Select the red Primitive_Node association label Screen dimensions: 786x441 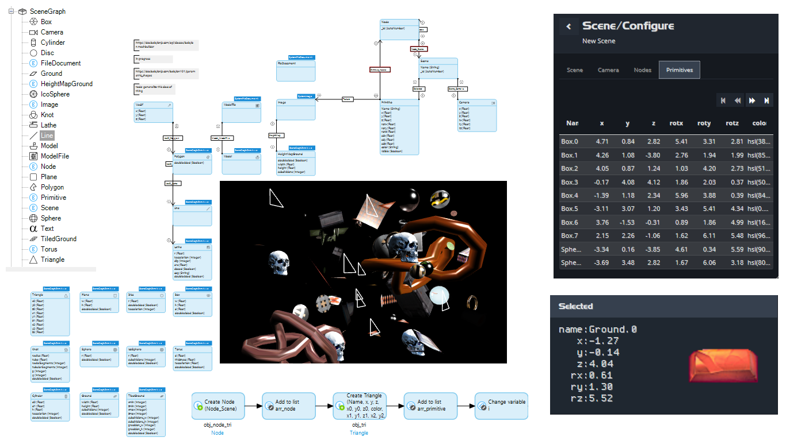(x=380, y=69)
